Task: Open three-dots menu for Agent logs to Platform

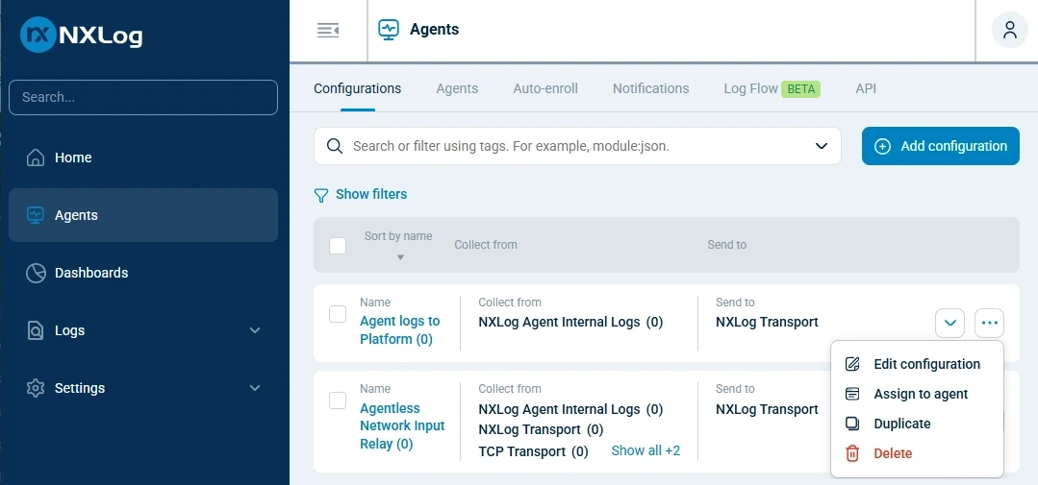Action: (x=989, y=323)
